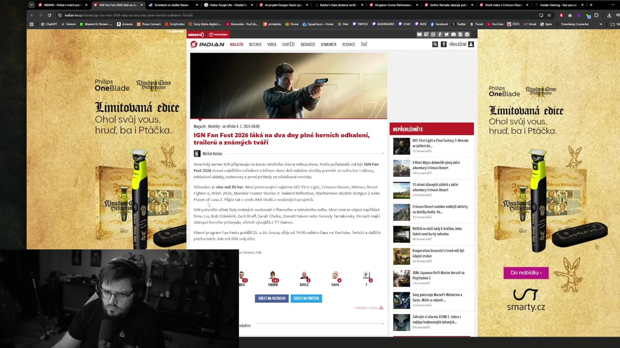
Task: Click the Přihlášení login link
Action: [458, 44]
